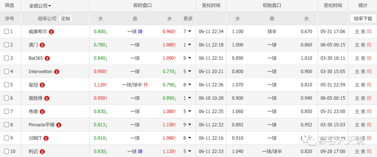377x157 pixels.
Task: Click the 赔率下载 download button
Action: (363, 18)
